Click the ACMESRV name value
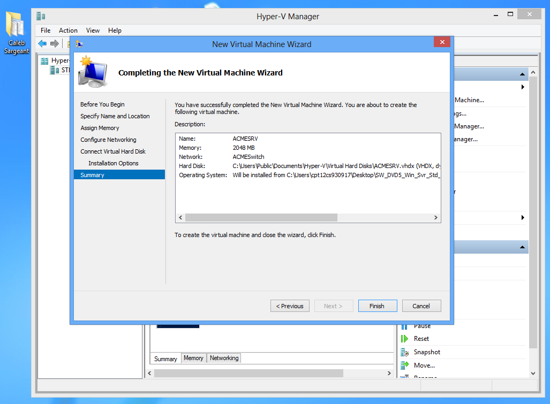The height and width of the screenshot is (404, 550). click(245, 139)
